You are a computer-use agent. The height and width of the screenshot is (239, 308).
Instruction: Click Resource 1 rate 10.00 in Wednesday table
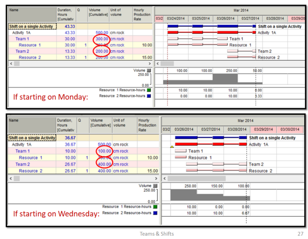[153, 158]
